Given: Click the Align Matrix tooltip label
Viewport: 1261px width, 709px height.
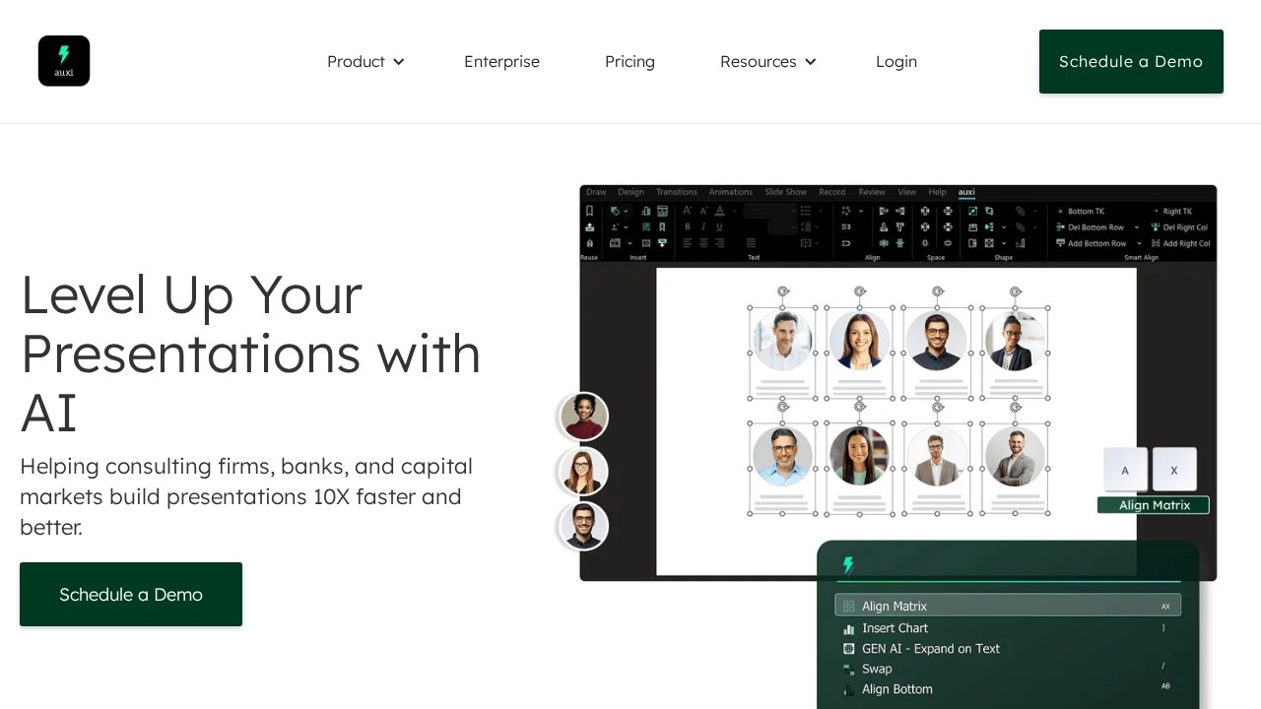Looking at the screenshot, I should tap(1154, 505).
